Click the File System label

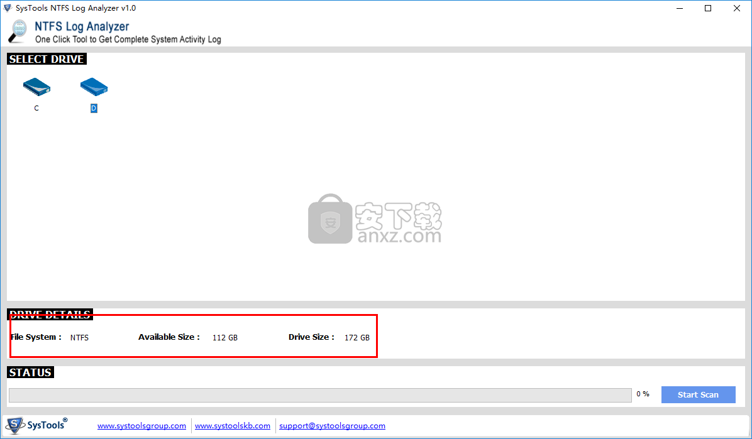[36, 337]
